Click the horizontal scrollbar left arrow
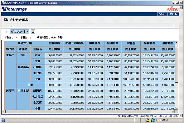 4,111
